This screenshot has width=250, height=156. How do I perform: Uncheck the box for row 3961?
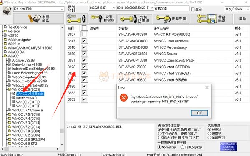(x=84, y=60)
